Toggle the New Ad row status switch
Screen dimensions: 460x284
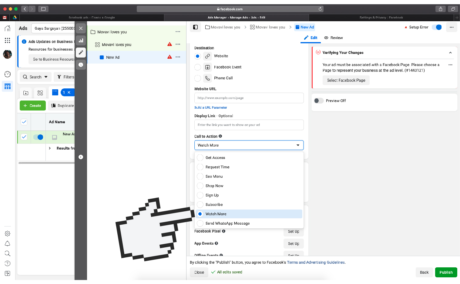pyautogui.click(x=38, y=137)
